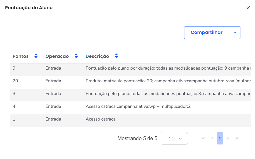Viewport: 255px width, 159px height.
Task: Sort table by Pontos column arrows
Action: [36, 56]
